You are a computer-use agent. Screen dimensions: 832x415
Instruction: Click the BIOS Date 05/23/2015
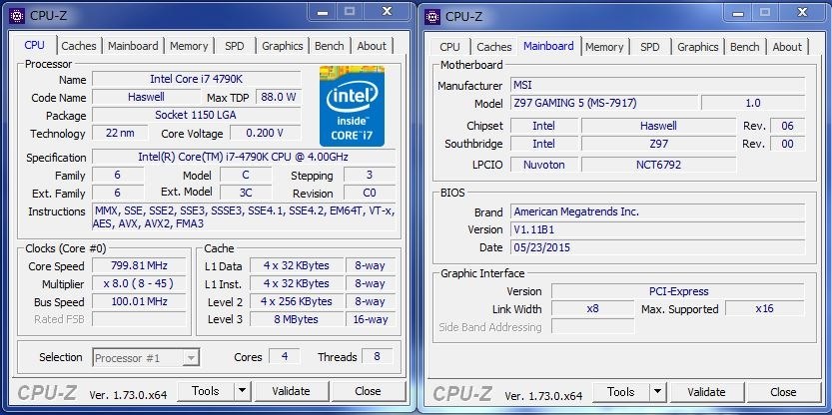657,247
